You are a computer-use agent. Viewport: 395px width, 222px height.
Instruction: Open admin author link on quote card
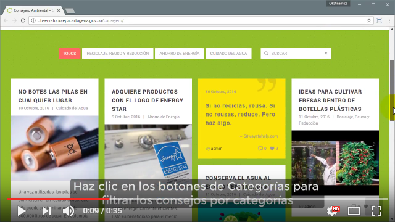pyautogui.click(x=217, y=149)
